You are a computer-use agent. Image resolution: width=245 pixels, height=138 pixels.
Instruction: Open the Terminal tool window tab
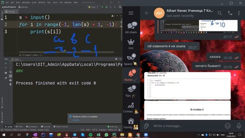(46, 127)
